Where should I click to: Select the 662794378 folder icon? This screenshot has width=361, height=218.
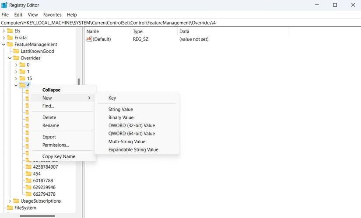28,194
